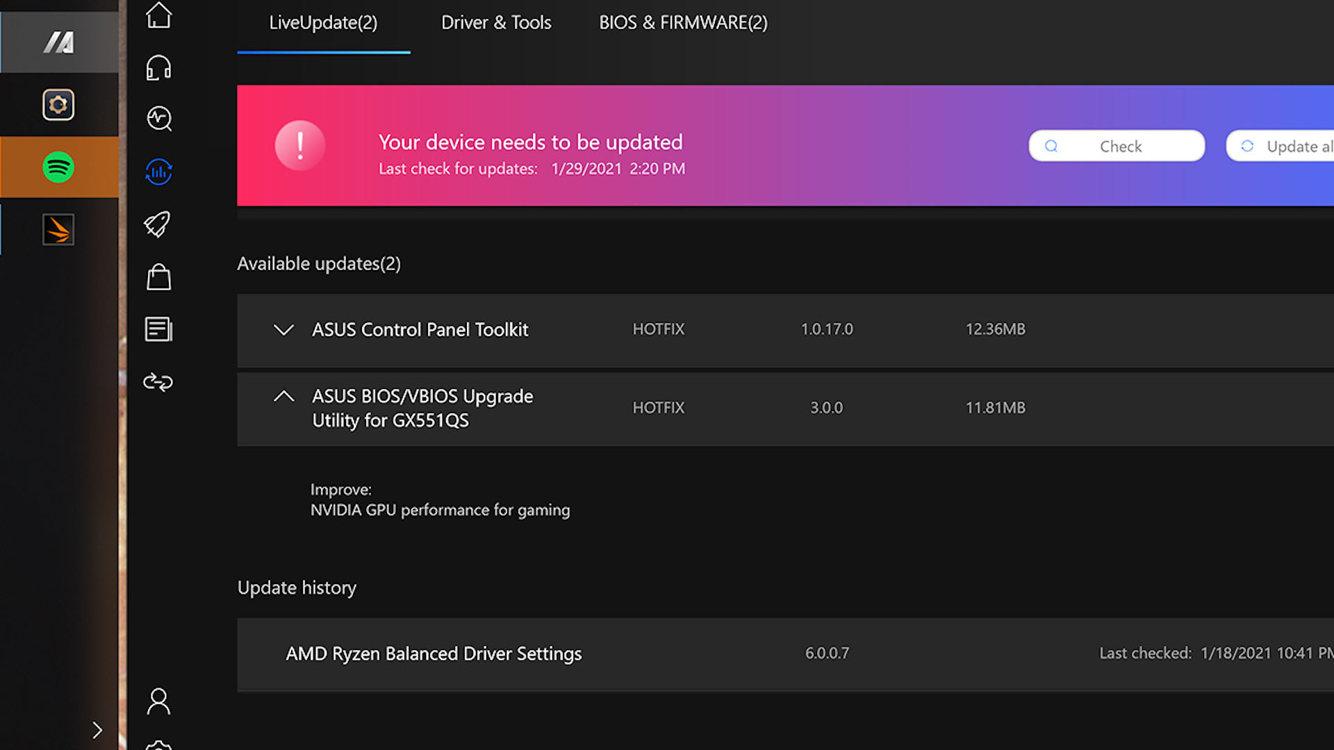1334x750 pixels.
Task: Click the orange swoosh app icon in the left bar
Action: [58, 229]
